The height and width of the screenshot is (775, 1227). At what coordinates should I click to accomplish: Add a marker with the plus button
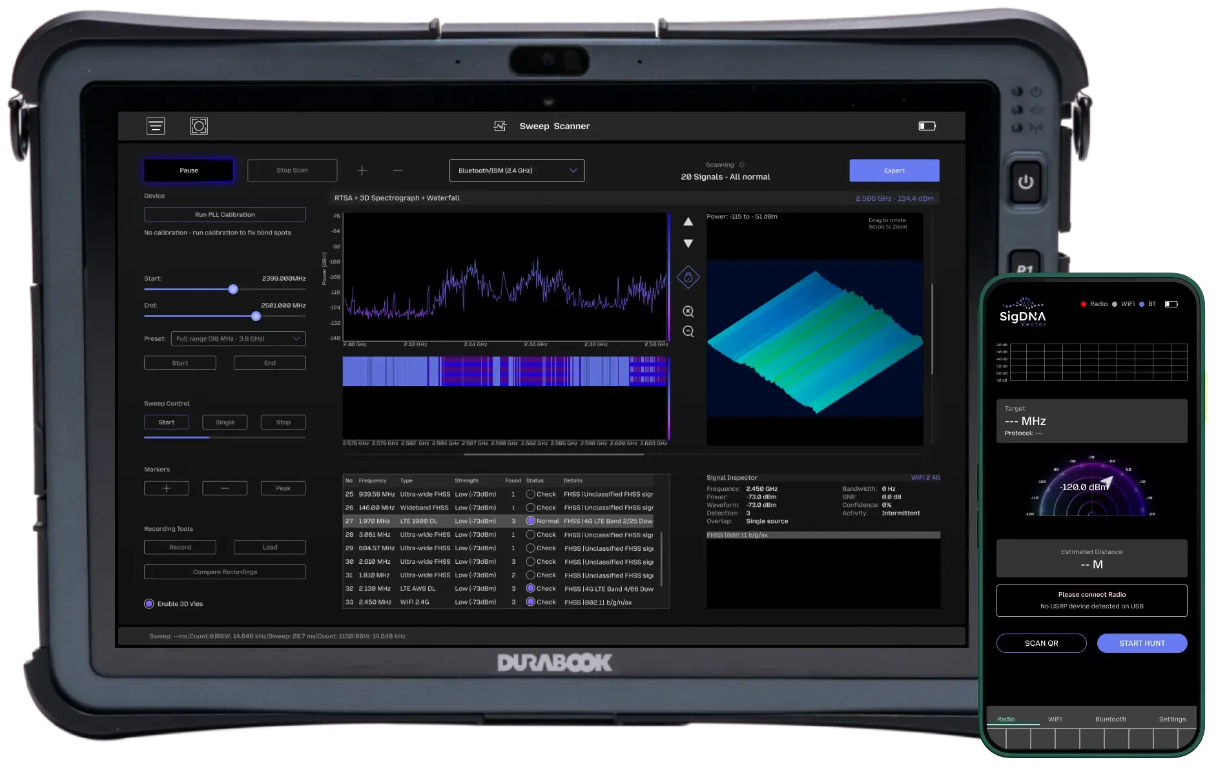(x=167, y=488)
